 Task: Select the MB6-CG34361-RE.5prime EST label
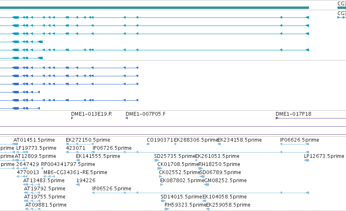(x=75, y=172)
